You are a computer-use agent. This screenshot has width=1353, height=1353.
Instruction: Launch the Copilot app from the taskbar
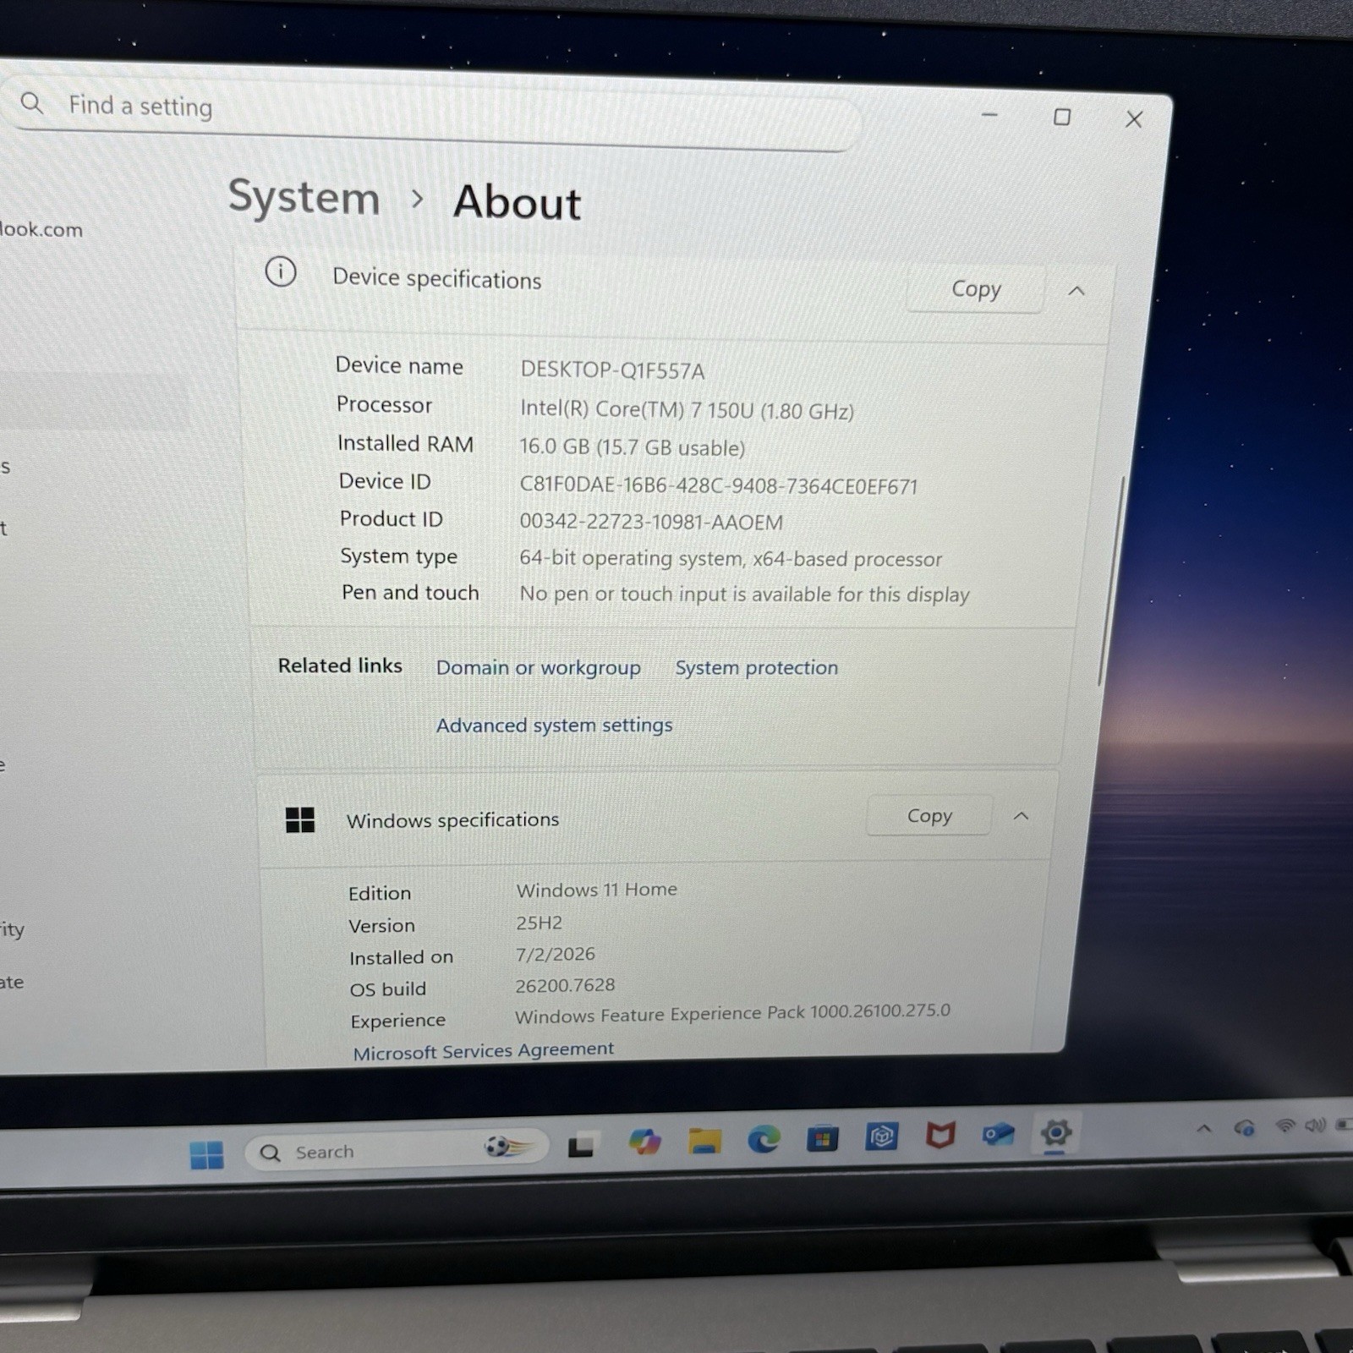coord(644,1142)
